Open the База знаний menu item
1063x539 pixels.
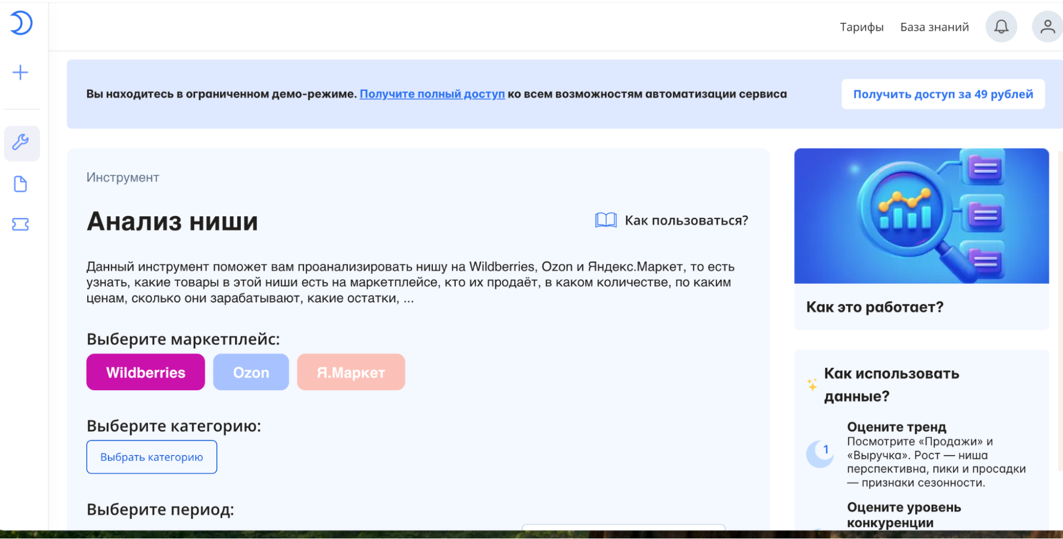934,27
